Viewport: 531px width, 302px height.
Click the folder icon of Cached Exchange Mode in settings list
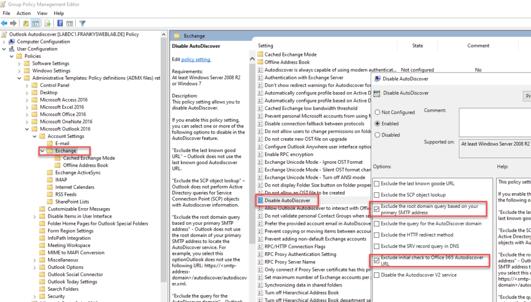pyautogui.click(x=260, y=54)
